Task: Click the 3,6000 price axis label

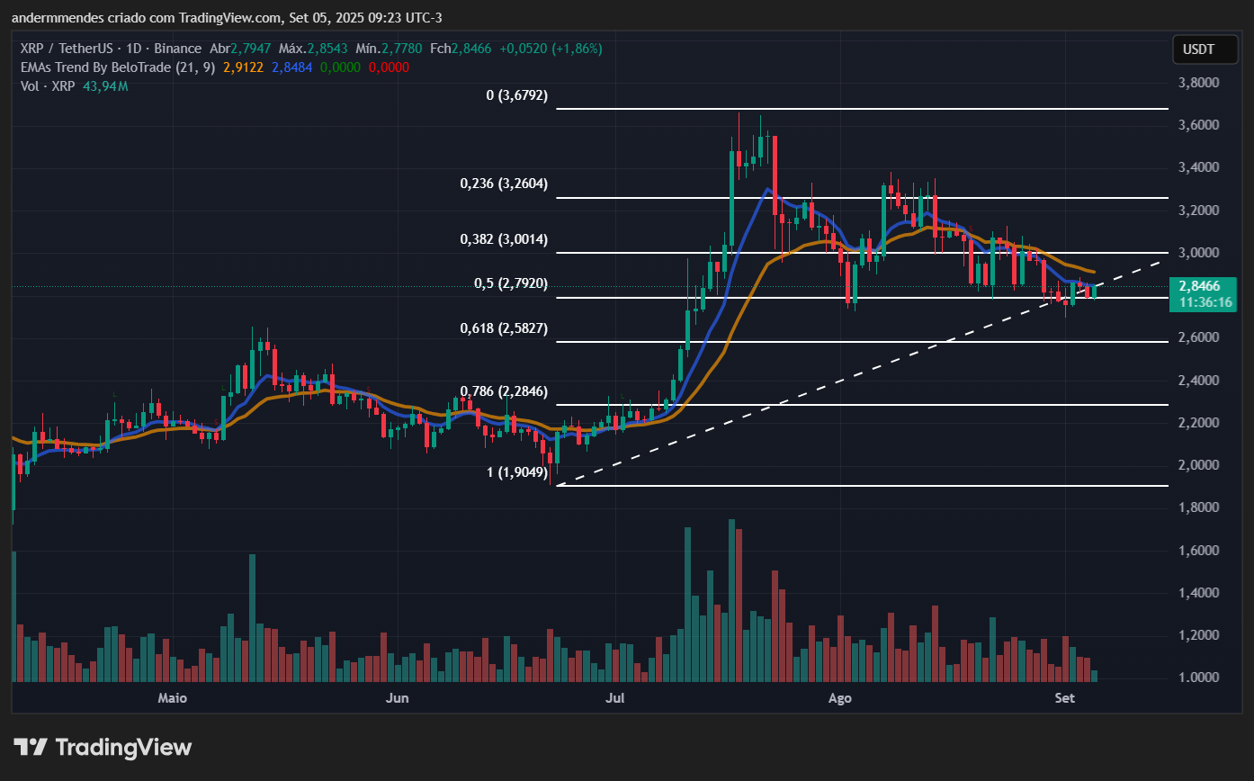Action: pos(1199,125)
